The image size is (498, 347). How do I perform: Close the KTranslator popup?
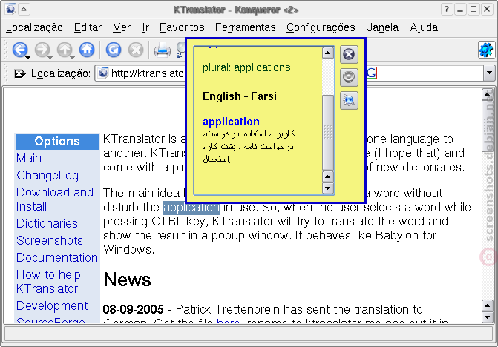tap(349, 54)
